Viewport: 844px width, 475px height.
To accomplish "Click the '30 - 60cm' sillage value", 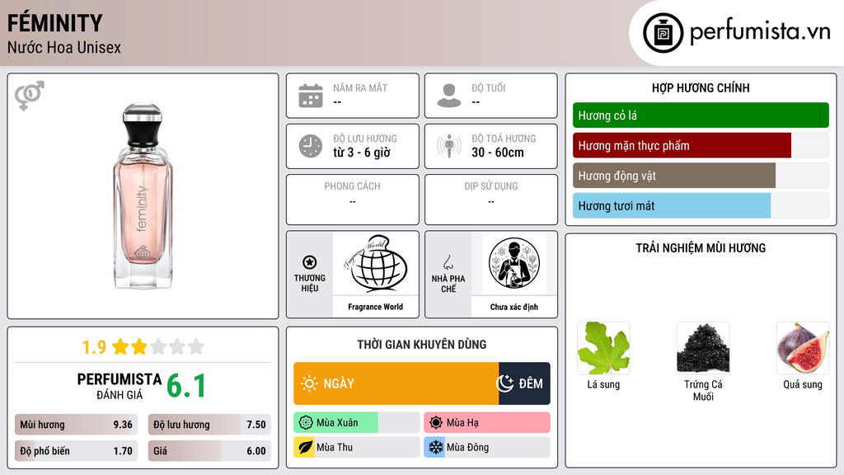I will coord(498,153).
